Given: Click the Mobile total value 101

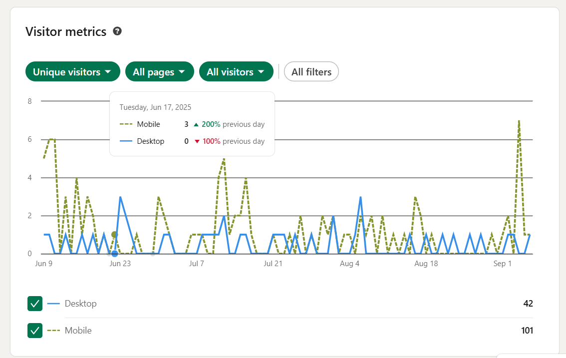Looking at the screenshot, I should (527, 330).
